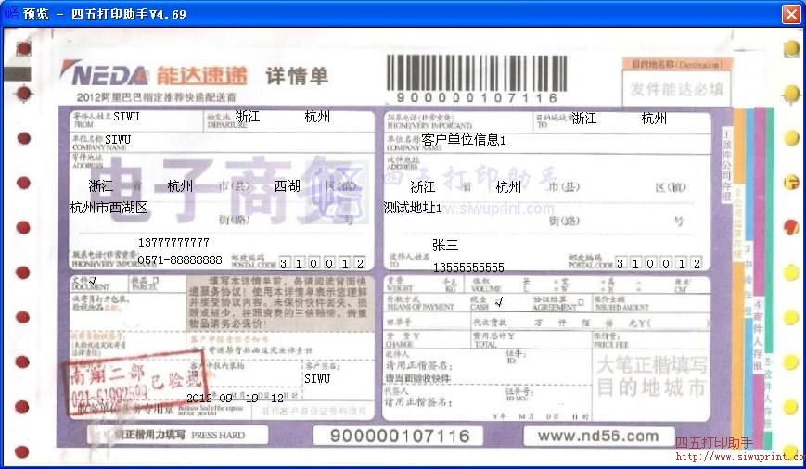Click the barcode at top of waybill
806x469 pixels.
[476, 71]
